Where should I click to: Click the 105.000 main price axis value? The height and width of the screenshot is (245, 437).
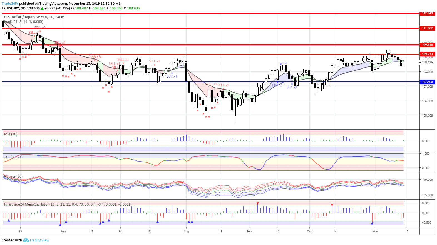coord(427,115)
